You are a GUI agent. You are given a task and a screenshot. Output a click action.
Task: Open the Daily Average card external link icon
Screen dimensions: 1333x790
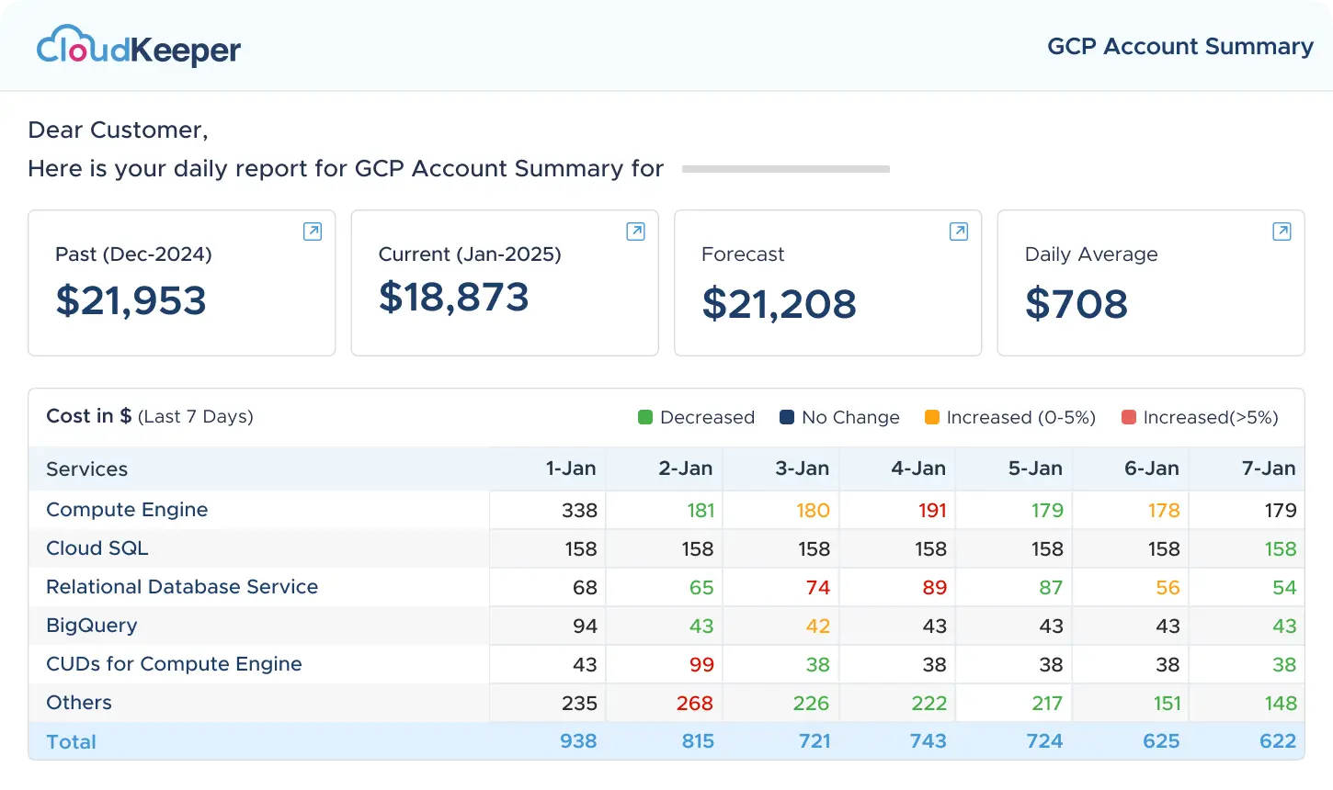click(1282, 231)
